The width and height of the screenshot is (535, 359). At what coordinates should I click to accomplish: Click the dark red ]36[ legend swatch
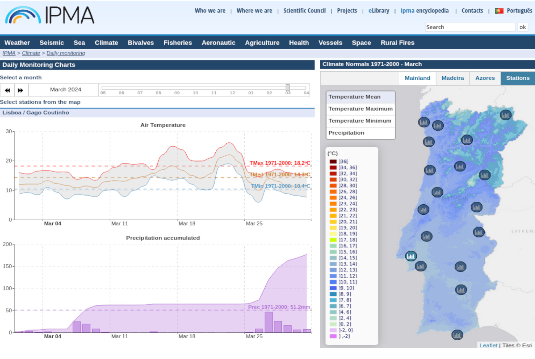[x=333, y=161]
